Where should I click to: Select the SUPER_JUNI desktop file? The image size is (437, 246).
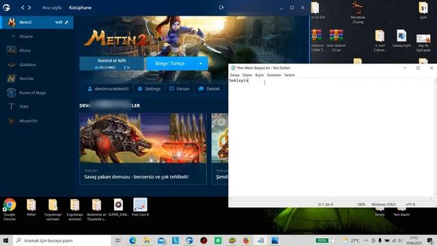click(118, 208)
